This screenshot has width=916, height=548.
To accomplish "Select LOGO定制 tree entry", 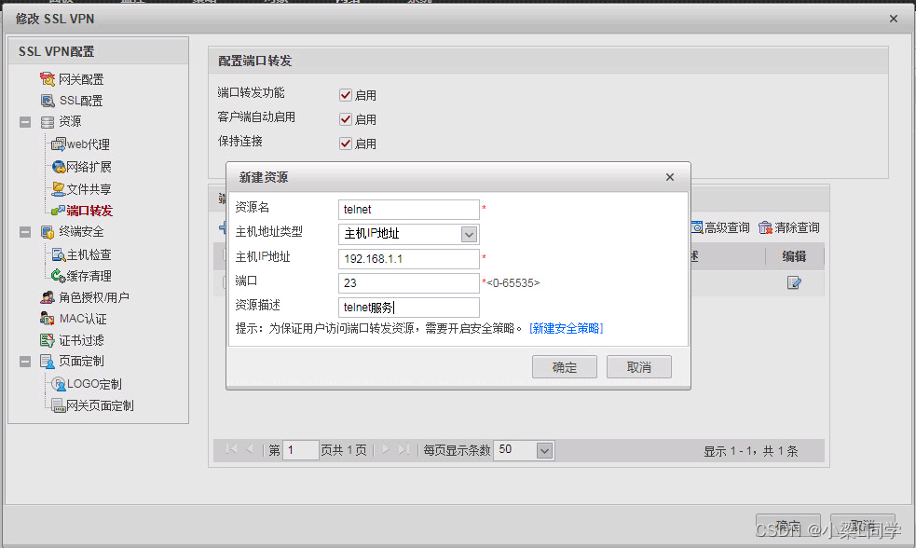I will (x=94, y=384).
